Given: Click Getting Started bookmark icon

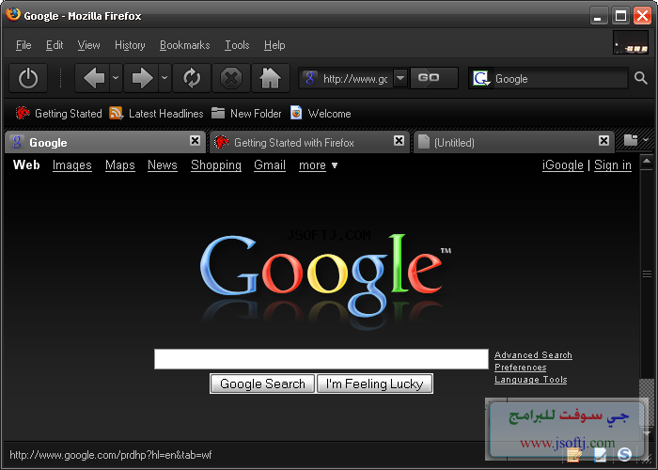Looking at the screenshot, I should (x=23, y=114).
